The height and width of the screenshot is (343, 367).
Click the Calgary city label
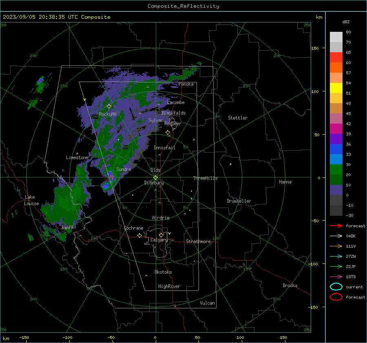159,240
